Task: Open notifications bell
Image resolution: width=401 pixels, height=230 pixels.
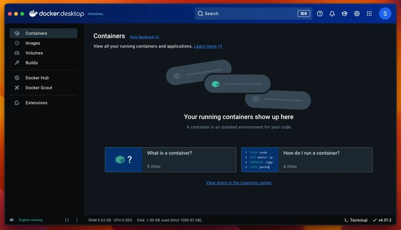Action: 332,13
